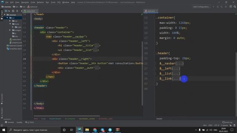
Task: Click the Windows Start button
Action: pyautogui.click(x=4, y=130)
